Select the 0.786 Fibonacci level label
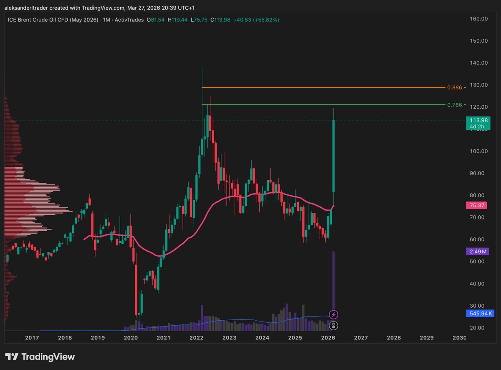The width and height of the screenshot is (501, 370). [x=455, y=105]
